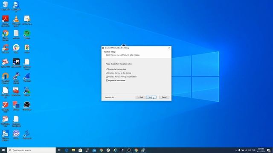Switch to OBS Studio on the taskbar
Image resolution: width=273 pixels, height=153 pixels.
tap(129, 150)
